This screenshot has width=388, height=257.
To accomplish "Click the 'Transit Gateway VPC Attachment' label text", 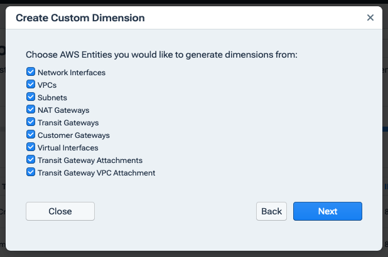I will click(x=96, y=173).
